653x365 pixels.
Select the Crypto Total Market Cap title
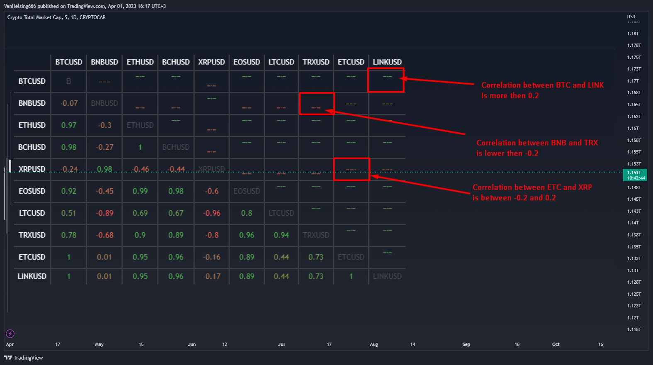pos(56,17)
